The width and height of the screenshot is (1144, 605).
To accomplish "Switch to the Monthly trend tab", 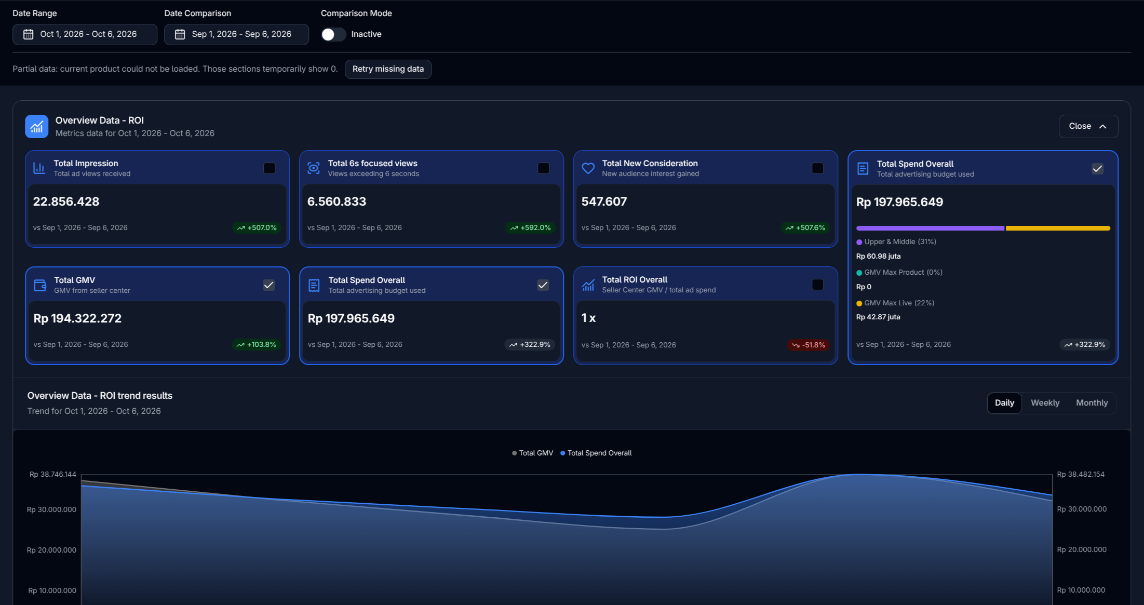I will pyautogui.click(x=1092, y=403).
